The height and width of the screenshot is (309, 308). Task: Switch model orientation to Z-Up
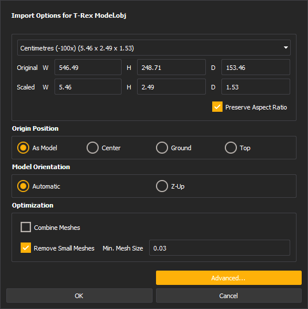[x=162, y=186]
